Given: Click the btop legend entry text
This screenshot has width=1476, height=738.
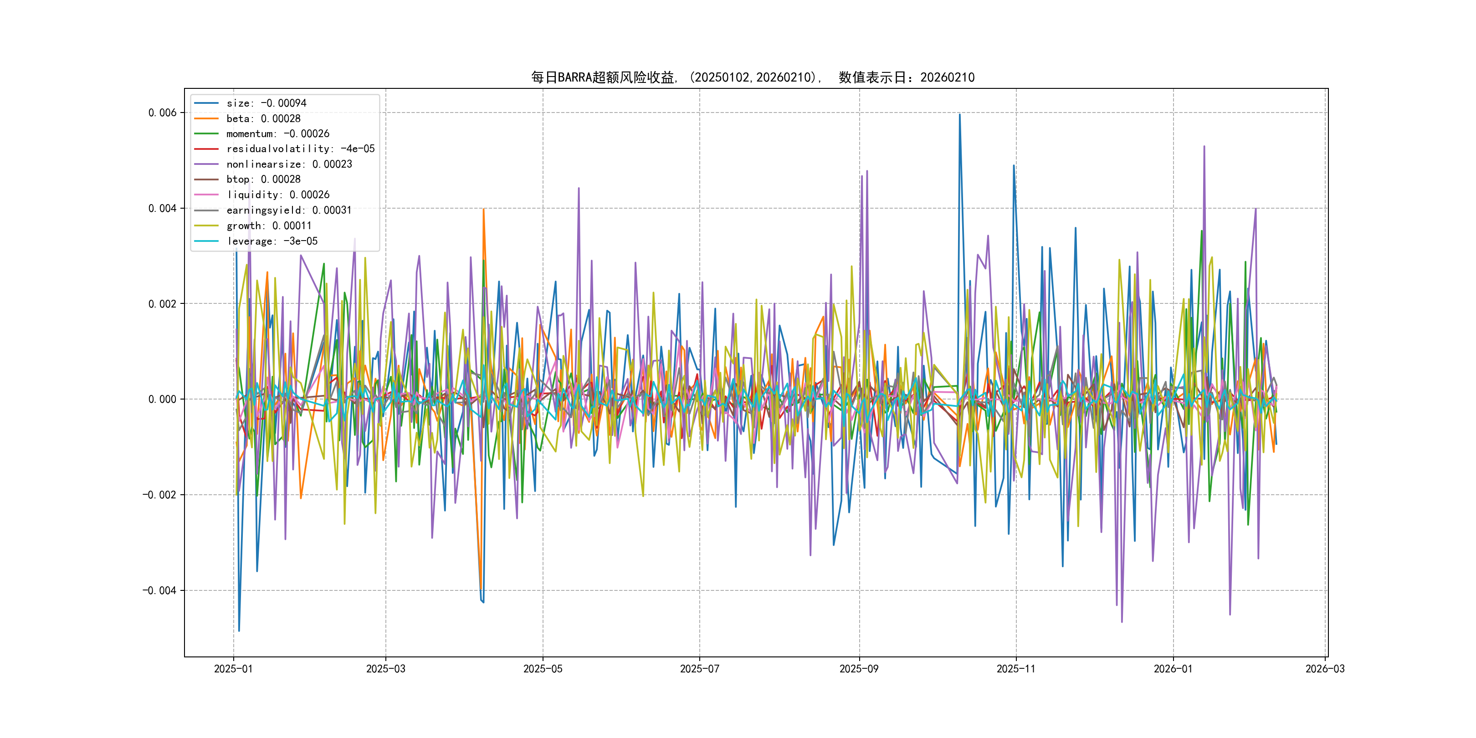Looking at the screenshot, I should pos(263,179).
